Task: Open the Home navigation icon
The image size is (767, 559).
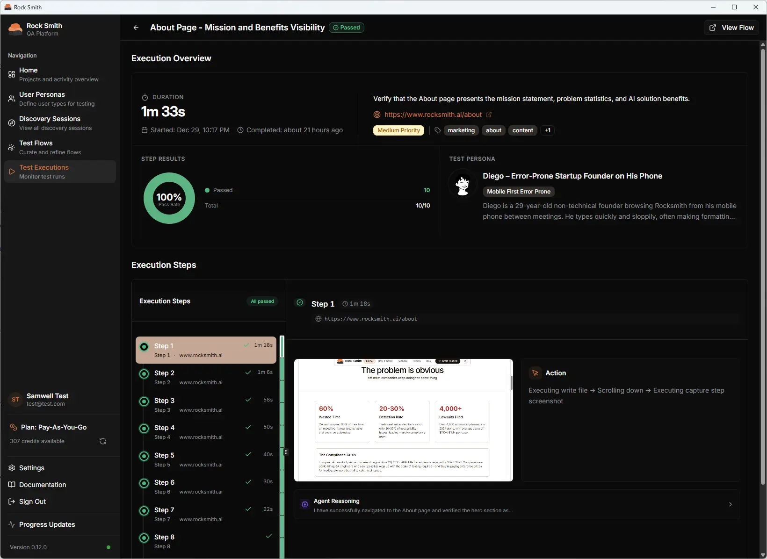Action: click(x=11, y=74)
